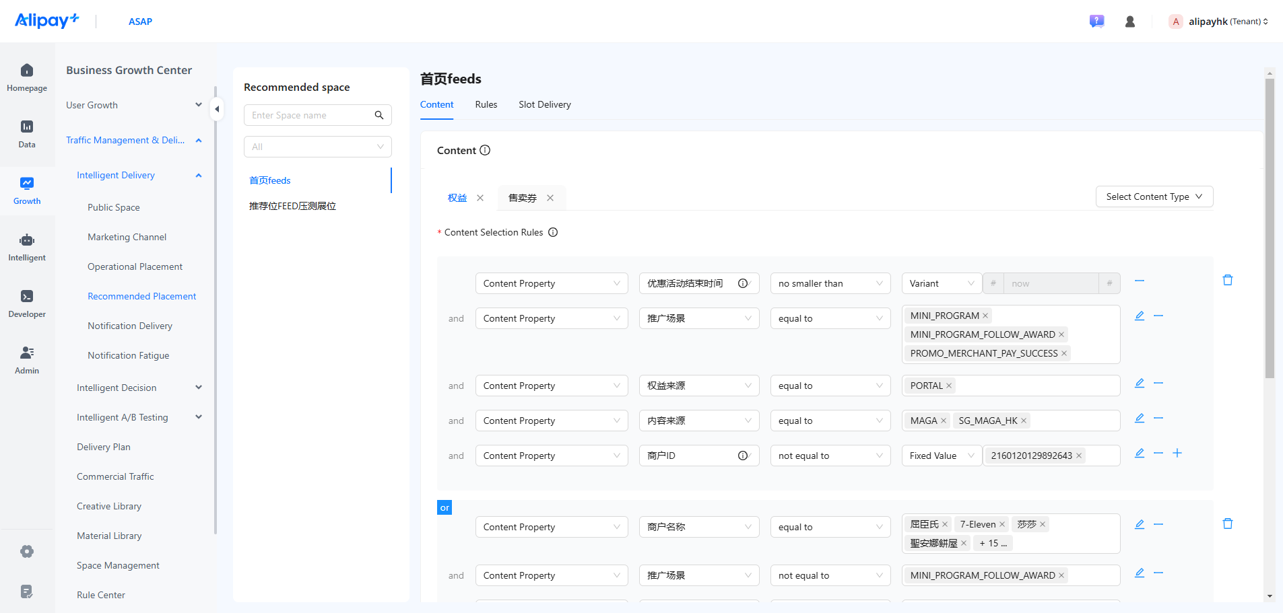The height and width of the screenshot is (613, 1283).
Task: Open the 权益来源 property dropdown
Action: point(699,386)
